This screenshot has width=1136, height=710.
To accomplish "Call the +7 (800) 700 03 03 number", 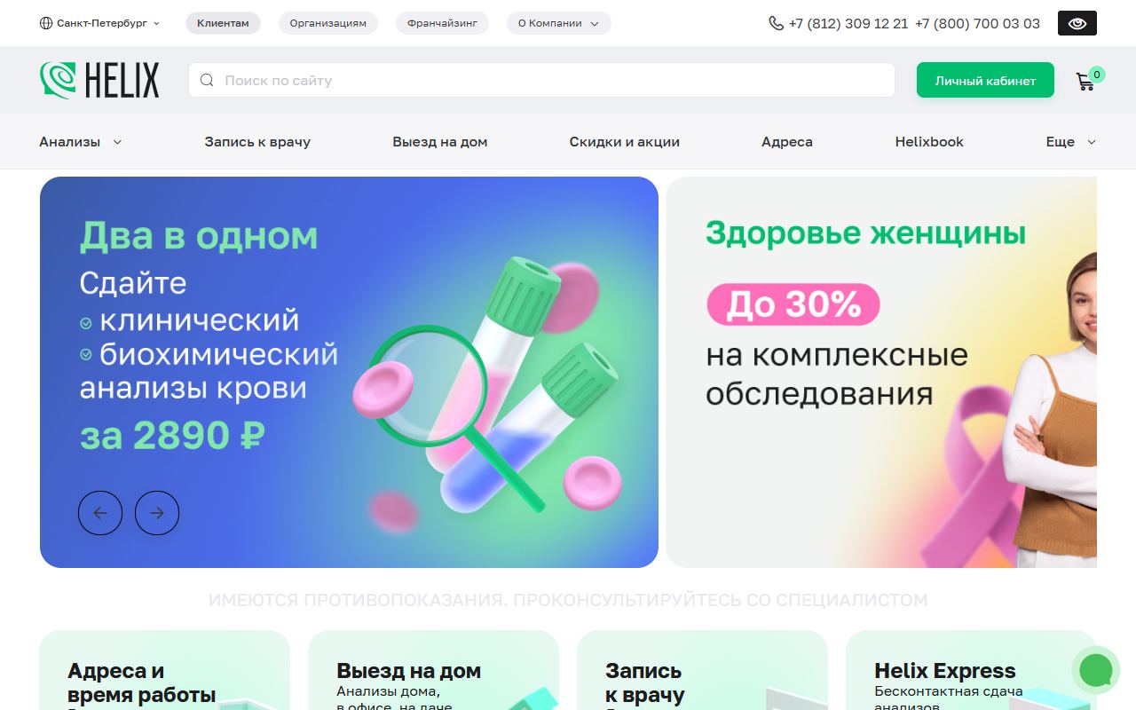I will click(x=977, y=24).
